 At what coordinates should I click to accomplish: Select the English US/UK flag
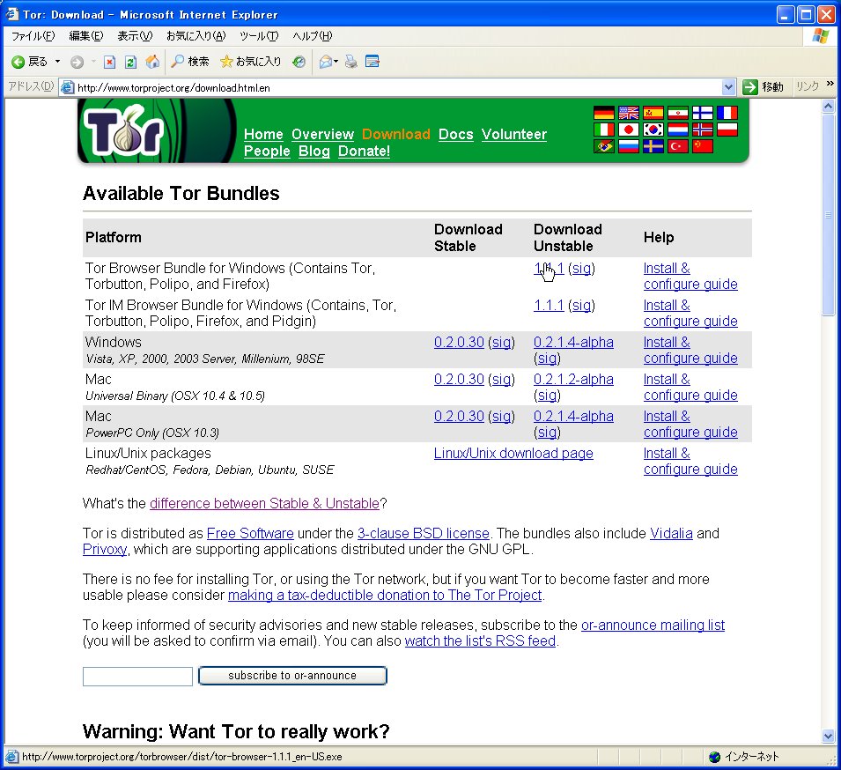[x=629, y=113]
